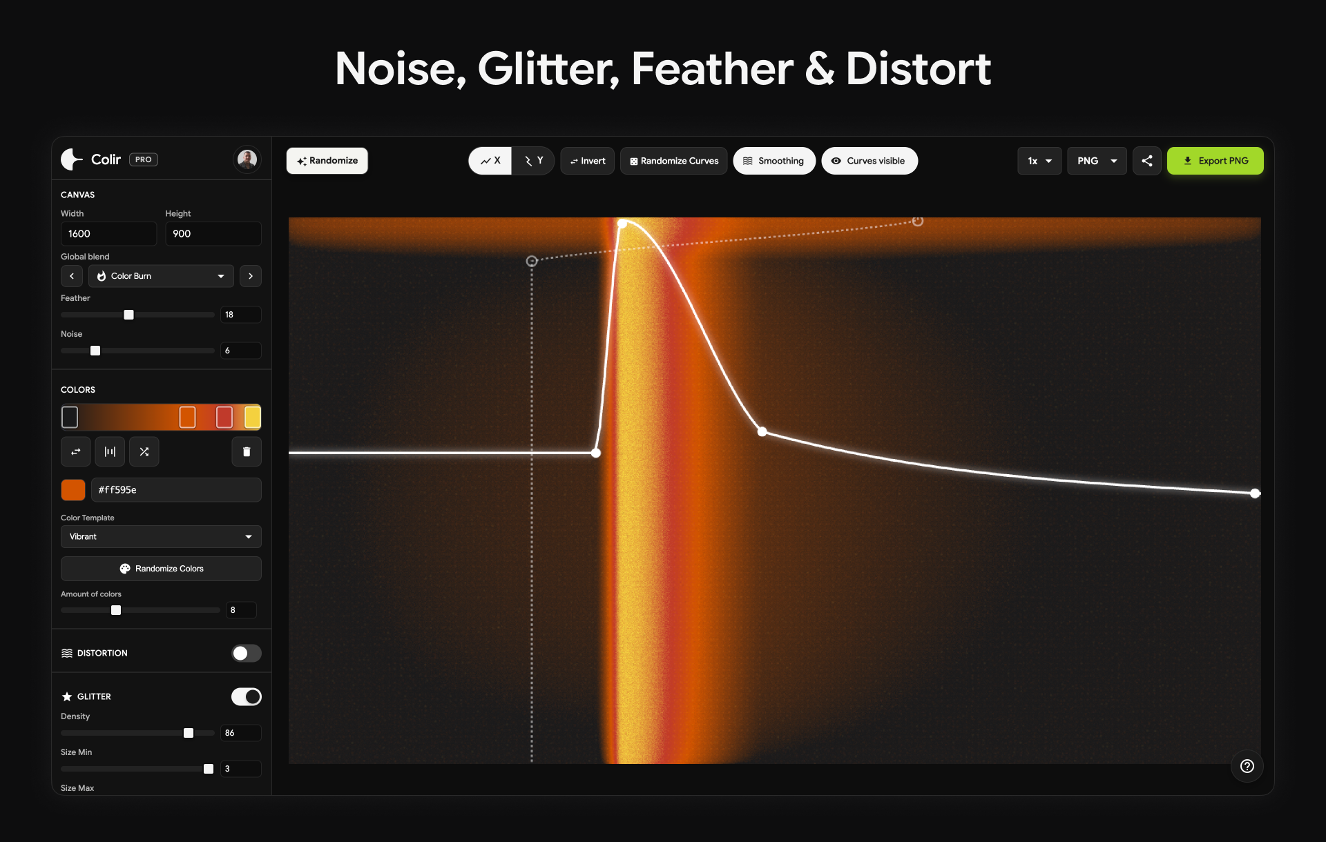Open the user profile avatar
The width and height of the screenshot is (1326, 842).
tap(247, 159)
